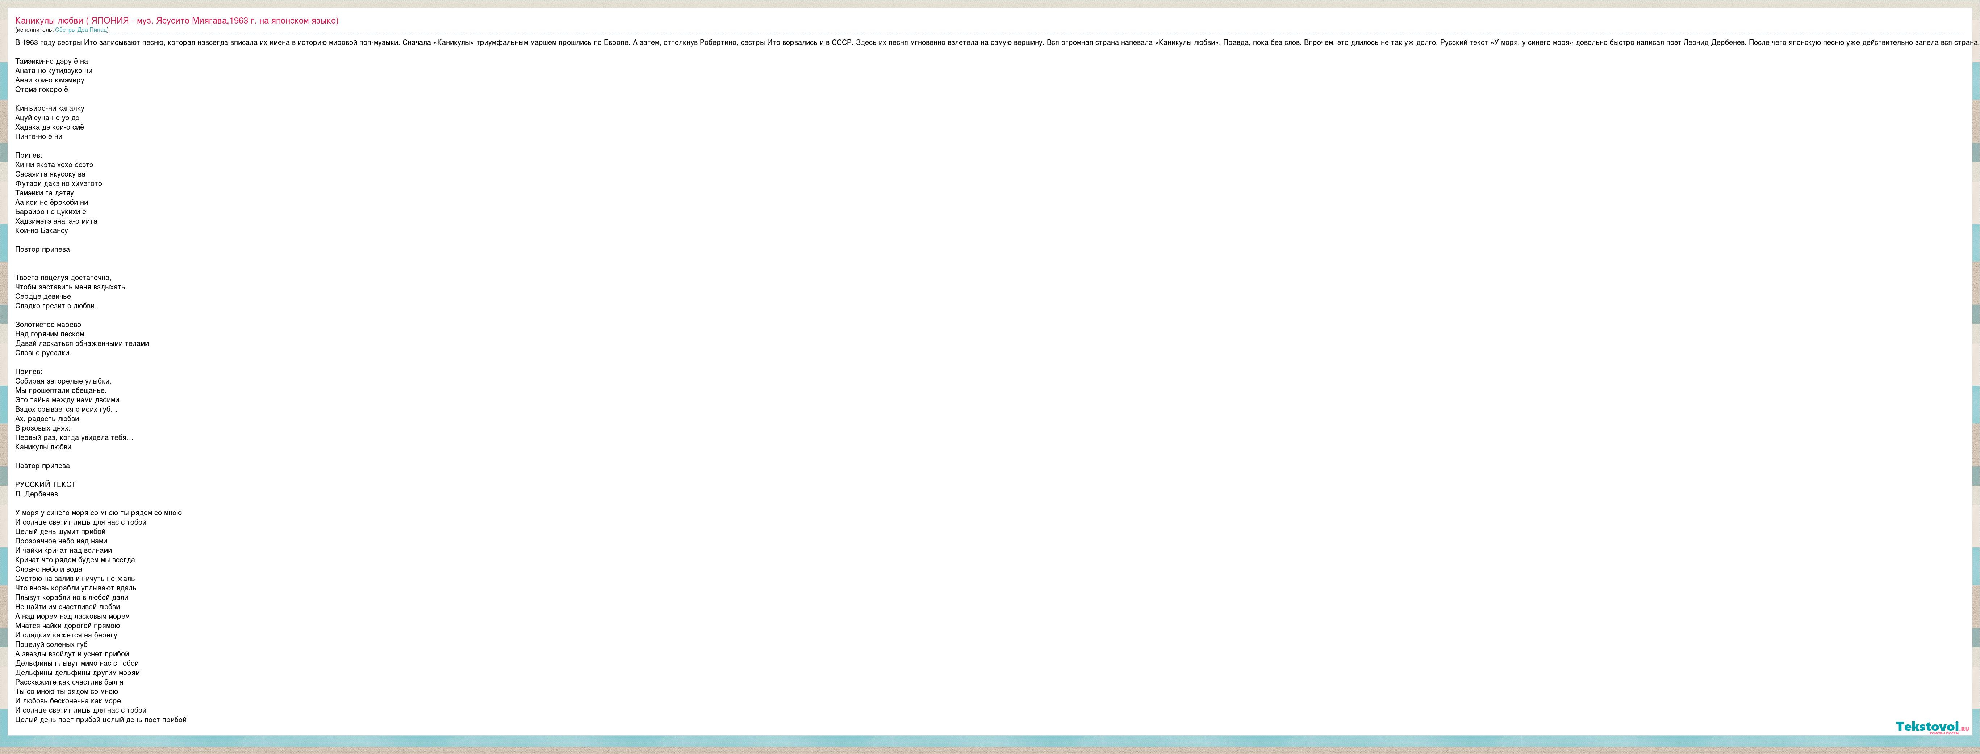This screenshot has width=1980, height=754.
Task: Click the line Поцелуй соленых губ
Action: tap(51, 645)
